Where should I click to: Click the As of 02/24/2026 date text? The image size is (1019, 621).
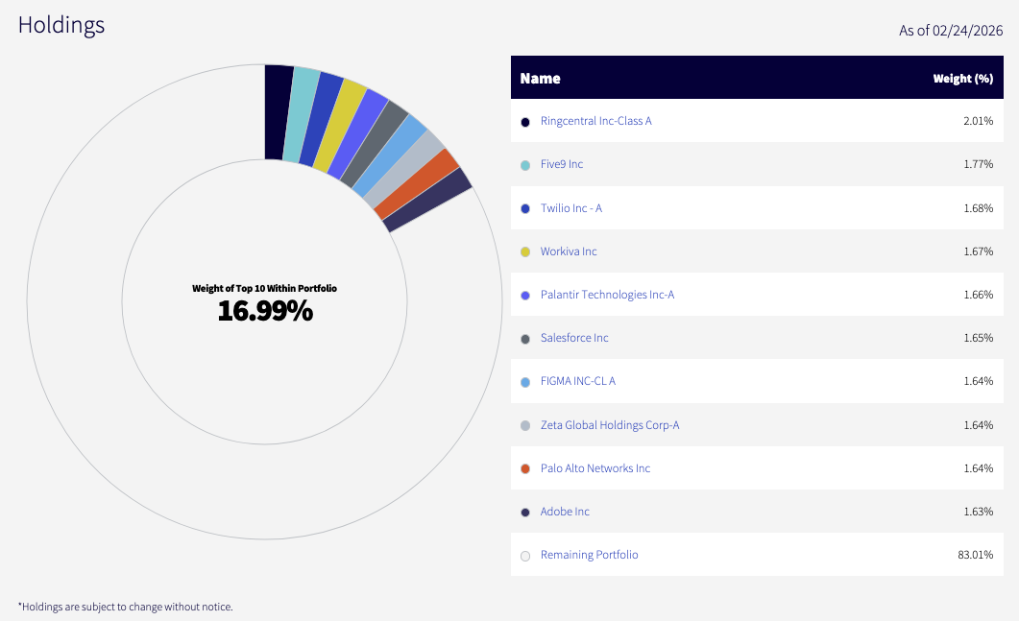951,31
